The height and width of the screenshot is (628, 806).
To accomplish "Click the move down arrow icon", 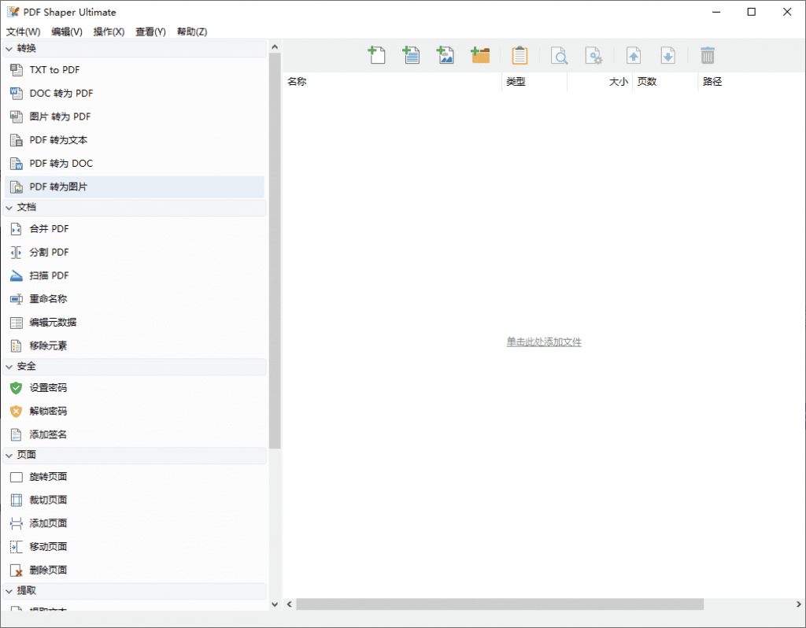I will (x=667, y=55).
